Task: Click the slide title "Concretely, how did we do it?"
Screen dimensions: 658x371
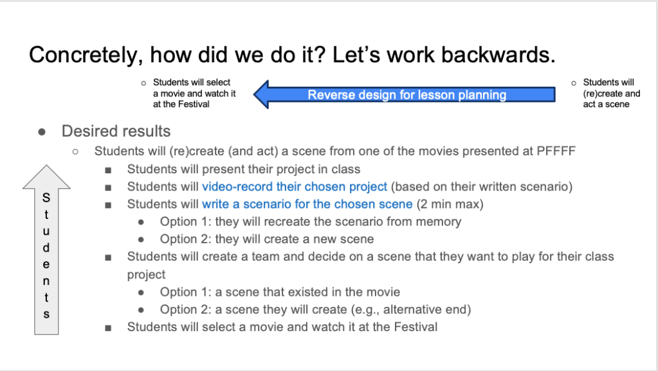Action: [x=291, y=55]
